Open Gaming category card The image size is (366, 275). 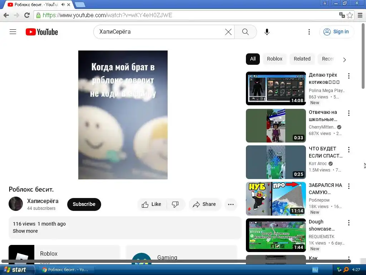pyautogui.click(x=182, y=255)
